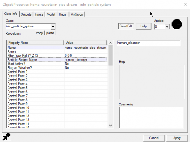
Task: Click the Angles value field showing 0
Action: click(160, 27)
